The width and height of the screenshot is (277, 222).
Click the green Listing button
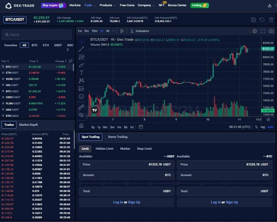pos(200,5)
